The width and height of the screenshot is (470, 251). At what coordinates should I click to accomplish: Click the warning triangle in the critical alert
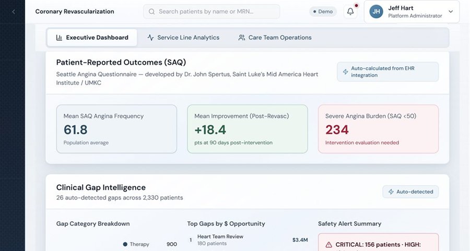328,245
